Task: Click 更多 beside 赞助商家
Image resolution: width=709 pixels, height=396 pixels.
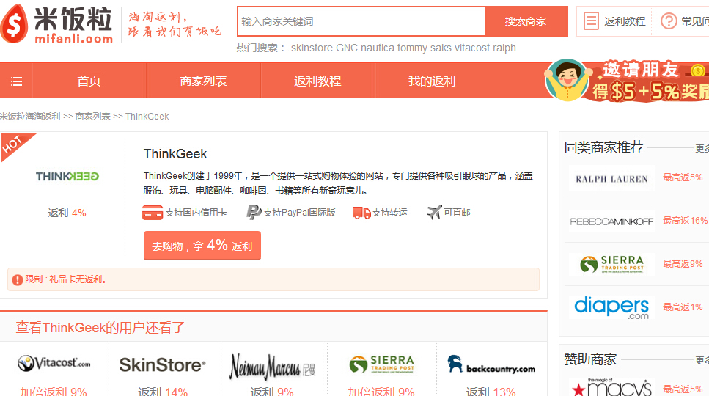Action: (702, 360)
